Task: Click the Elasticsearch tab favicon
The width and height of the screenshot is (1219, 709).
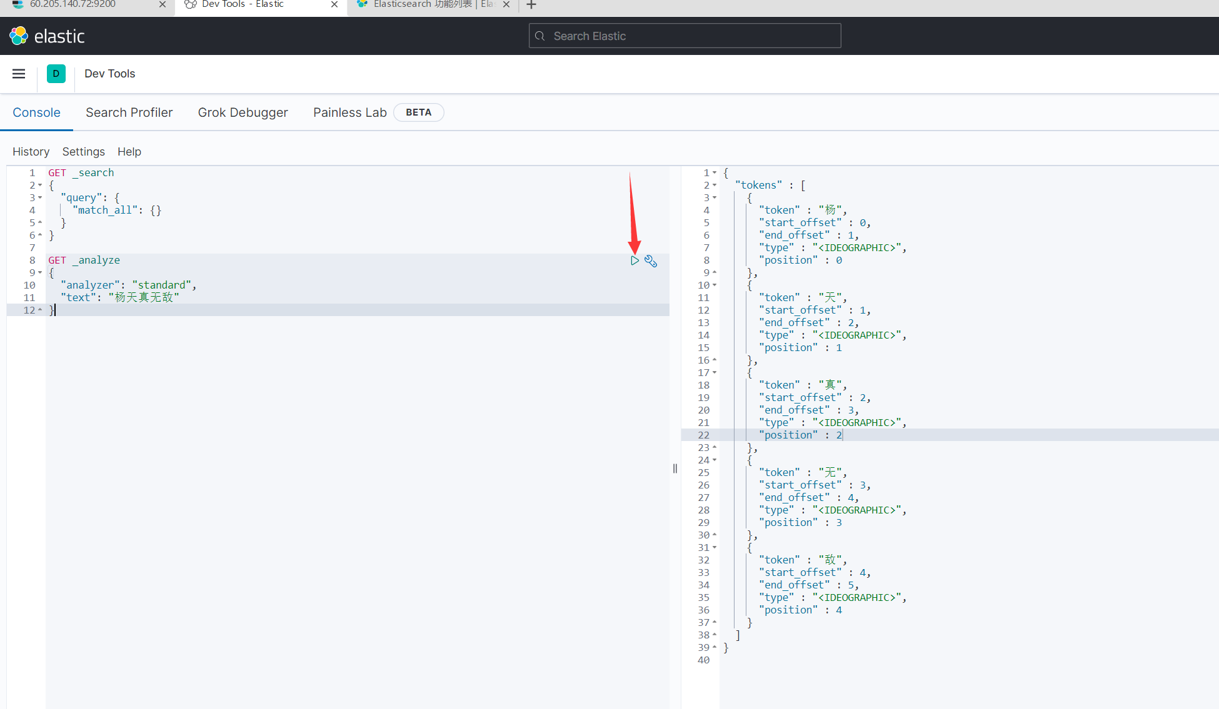Action: [x=362, y=4]
